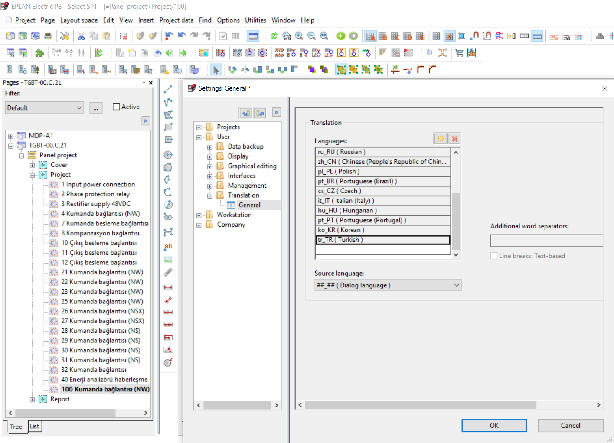Image resolution: width=614 pixels, height=443 pixels.
Task: Select the Rectangle drawing tool
Action: click(168, 127)
